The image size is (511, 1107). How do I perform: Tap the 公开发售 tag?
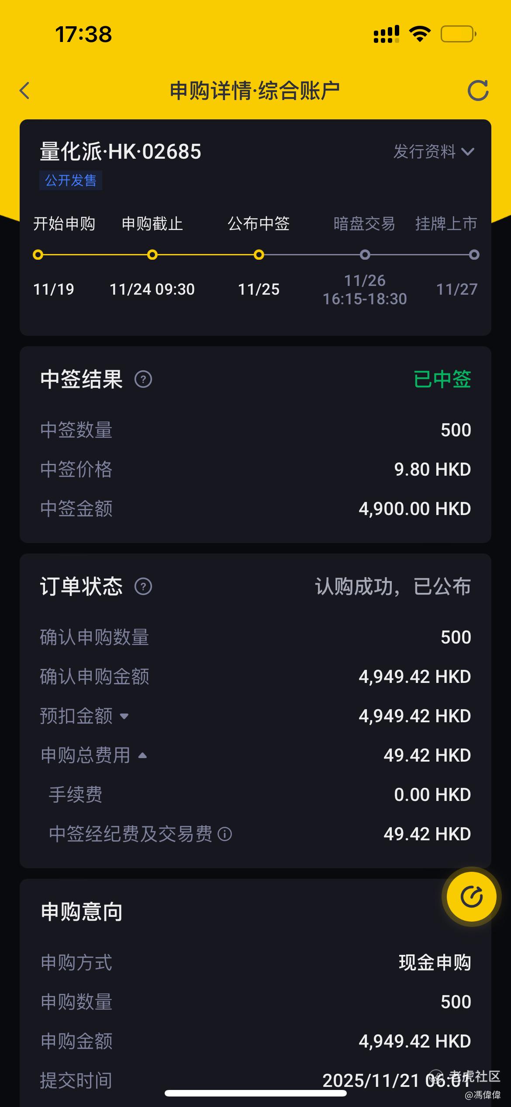point(71,180)
